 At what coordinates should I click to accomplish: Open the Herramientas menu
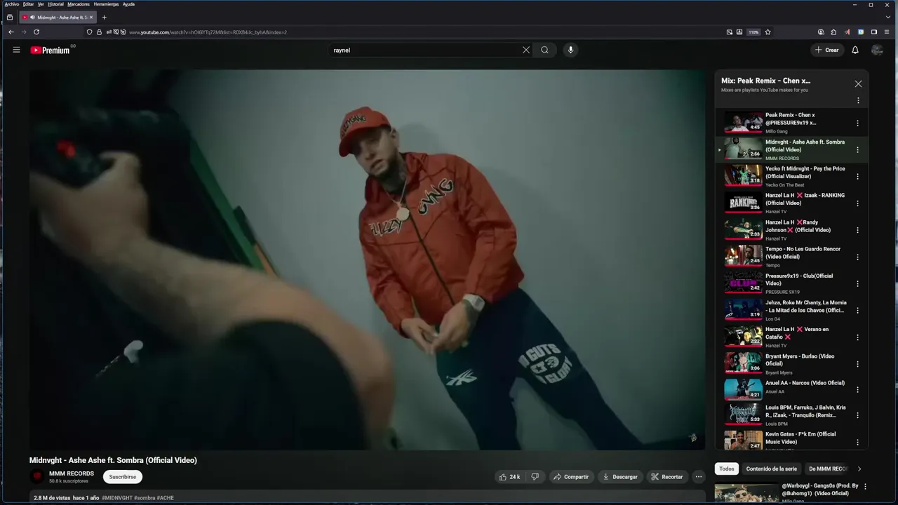pos(106,4)
